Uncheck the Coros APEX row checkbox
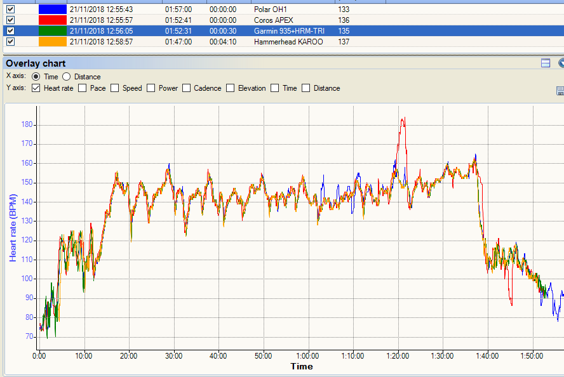The image size is (564, 377). [10, 20]
